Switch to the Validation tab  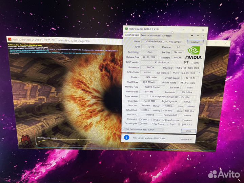(x=167, y=36)
